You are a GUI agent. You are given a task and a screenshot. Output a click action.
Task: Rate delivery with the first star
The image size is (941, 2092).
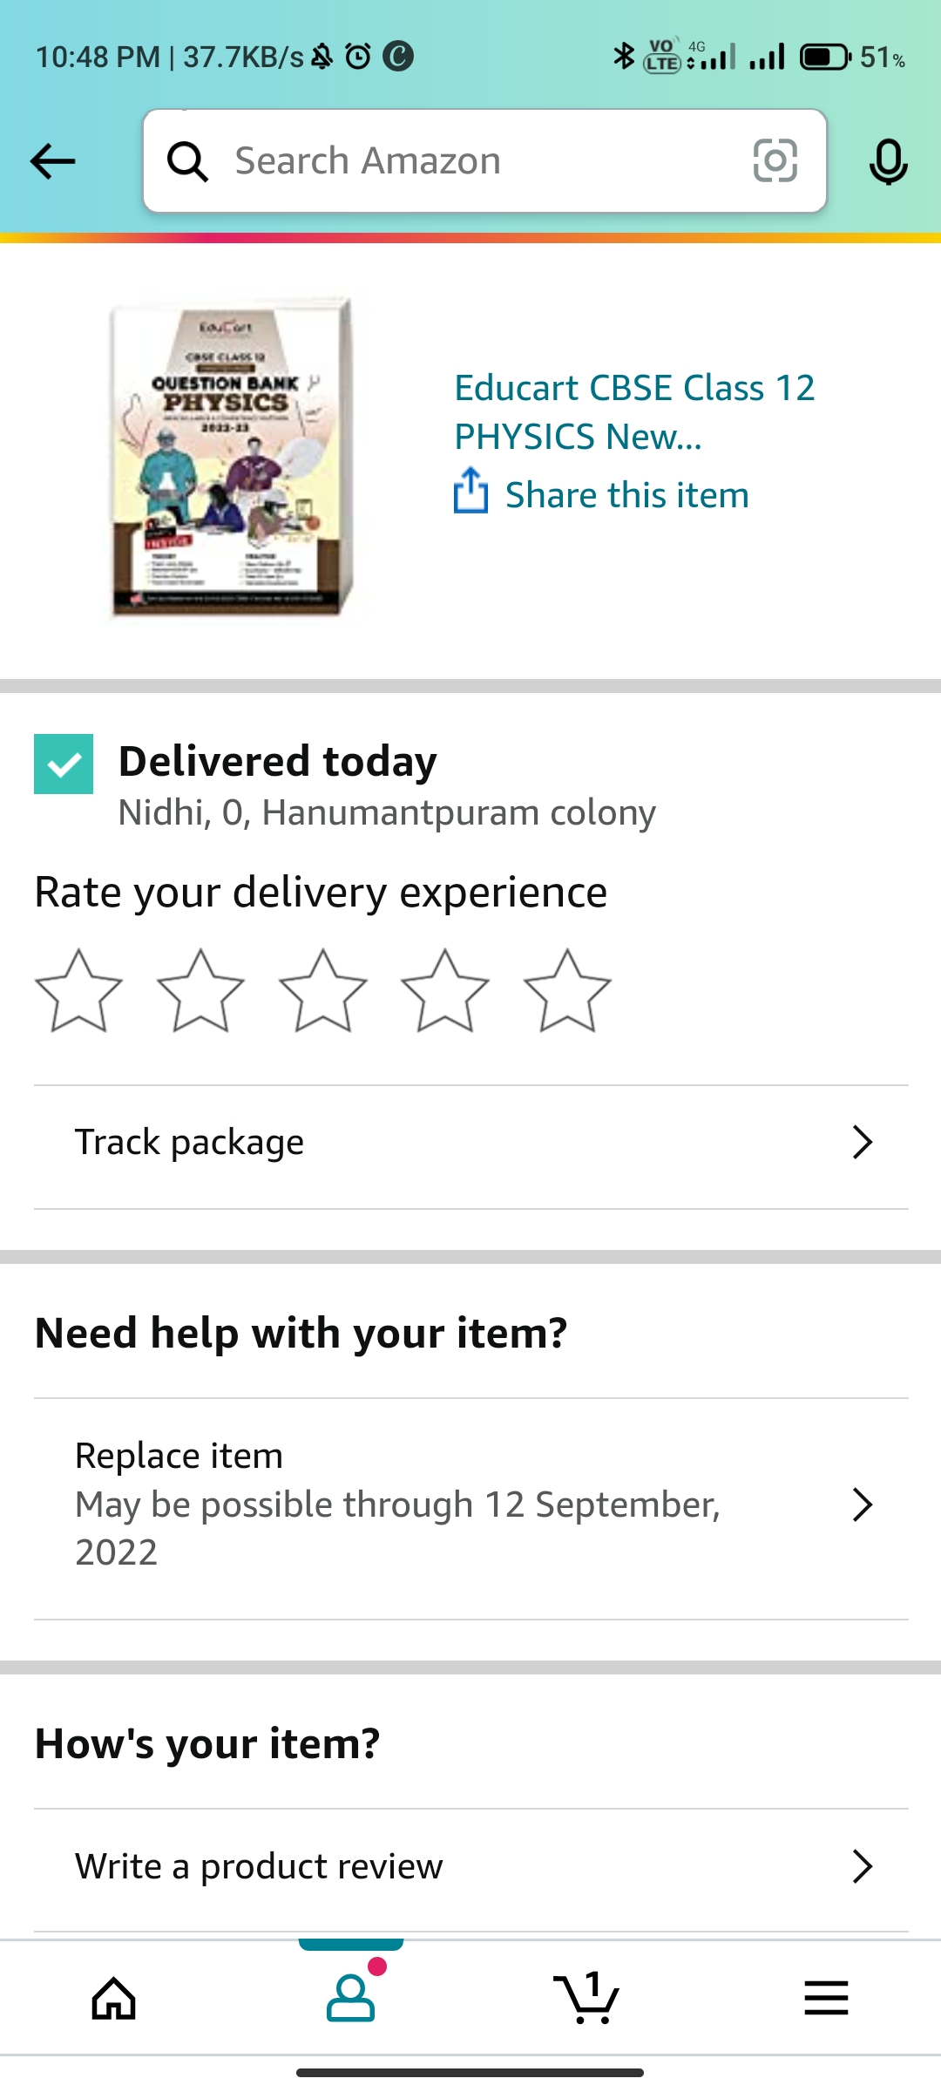tap(78, 991)
